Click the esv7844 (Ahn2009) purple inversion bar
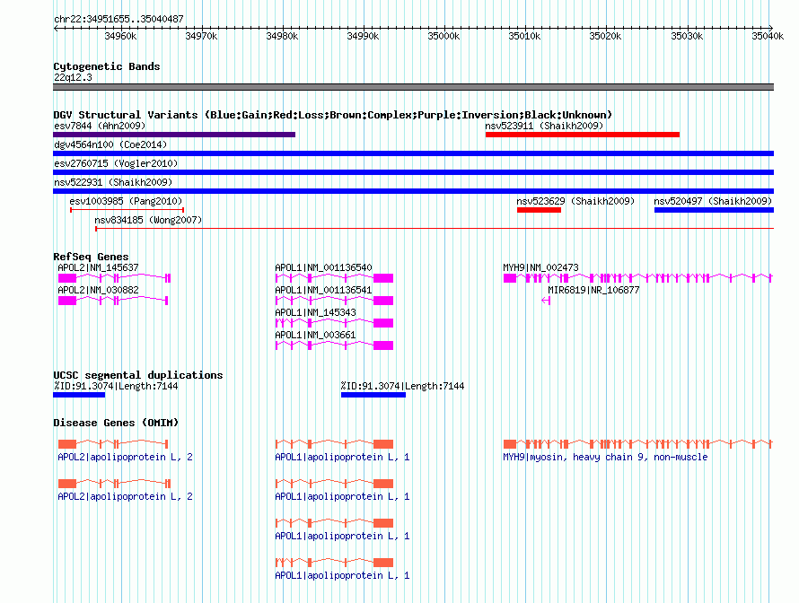799x603 pixels. [x=174, y=135]
